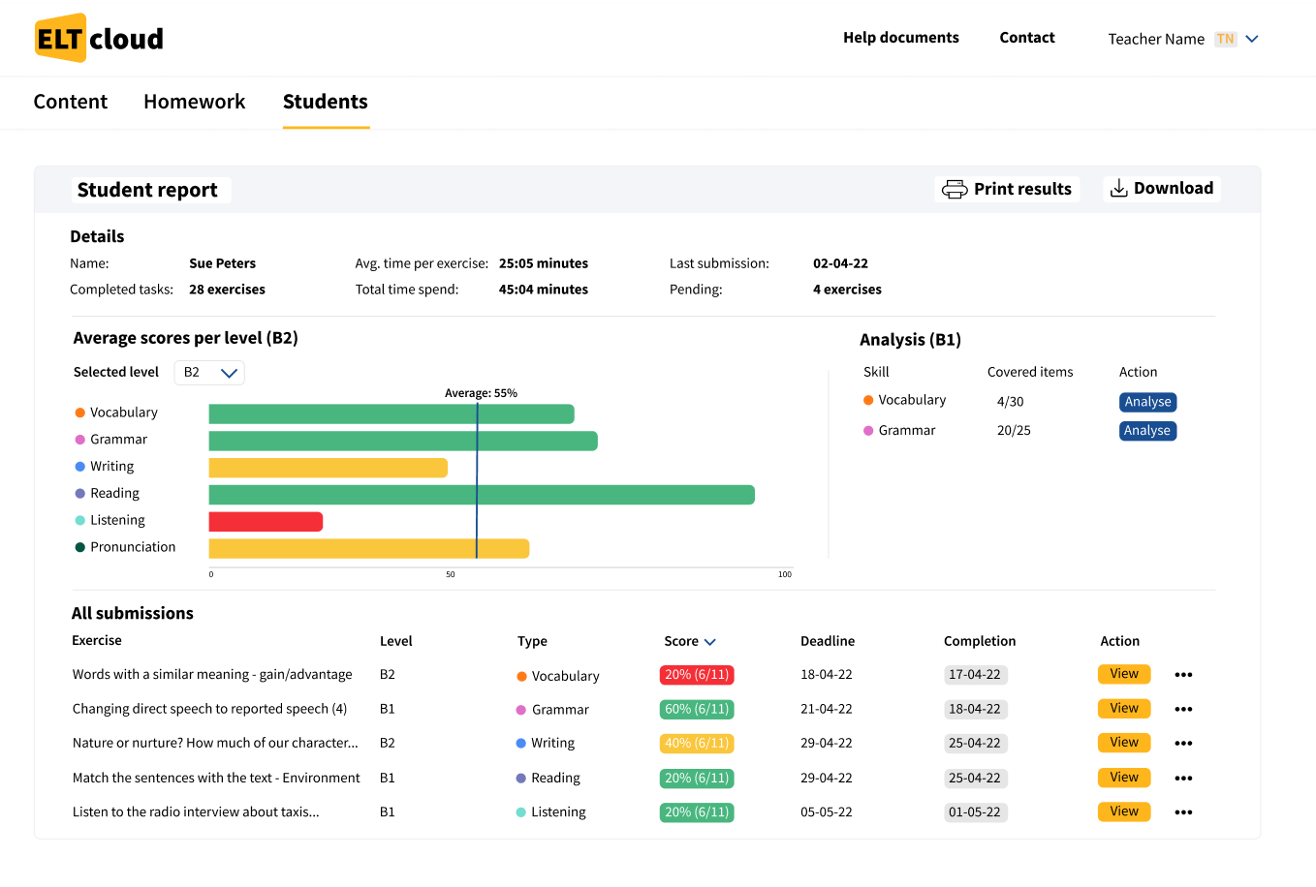The width and height of the screenshot is (1316, 887).
Task: Open the Help documents link
Action: (x=900, y=38)
